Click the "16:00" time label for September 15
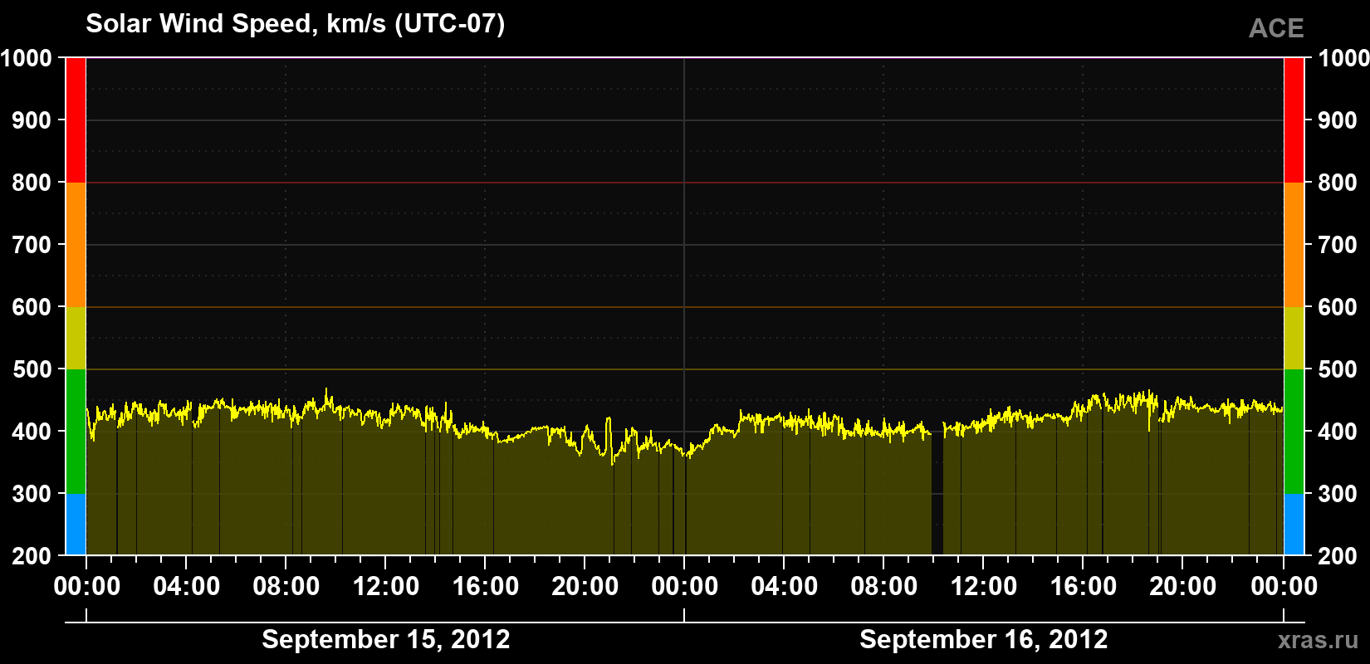1370x664 pixels. click(486, 587)
